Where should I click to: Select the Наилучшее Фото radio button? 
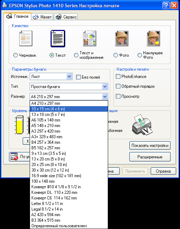[x=140, y=55]
